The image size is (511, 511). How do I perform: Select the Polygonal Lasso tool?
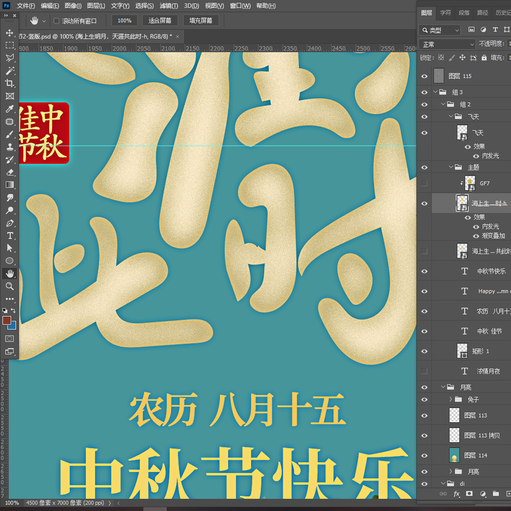[10, 58]
